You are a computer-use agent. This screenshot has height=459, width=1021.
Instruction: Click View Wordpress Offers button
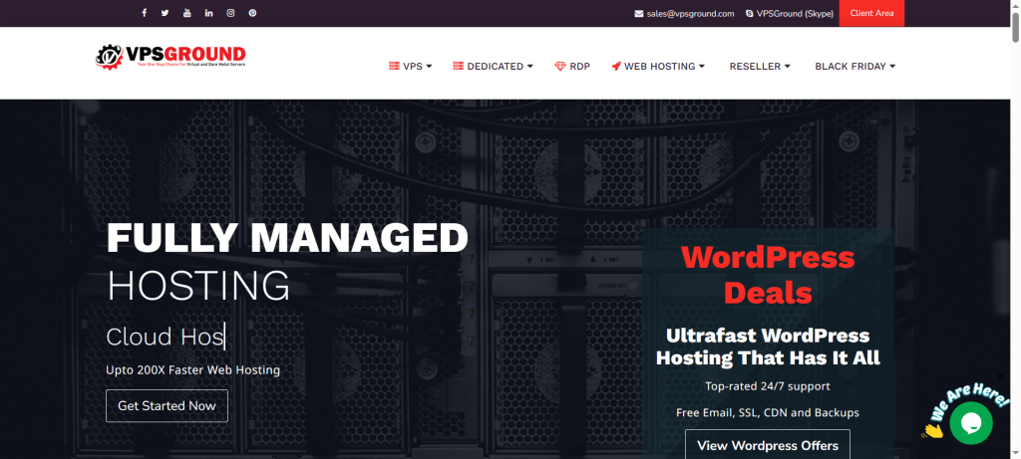[x=768, y=444]
